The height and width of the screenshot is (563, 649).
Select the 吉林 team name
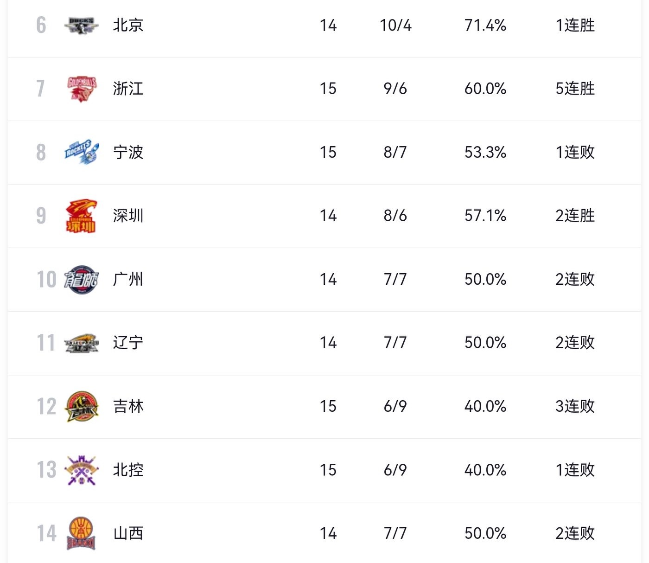(128, 406)
